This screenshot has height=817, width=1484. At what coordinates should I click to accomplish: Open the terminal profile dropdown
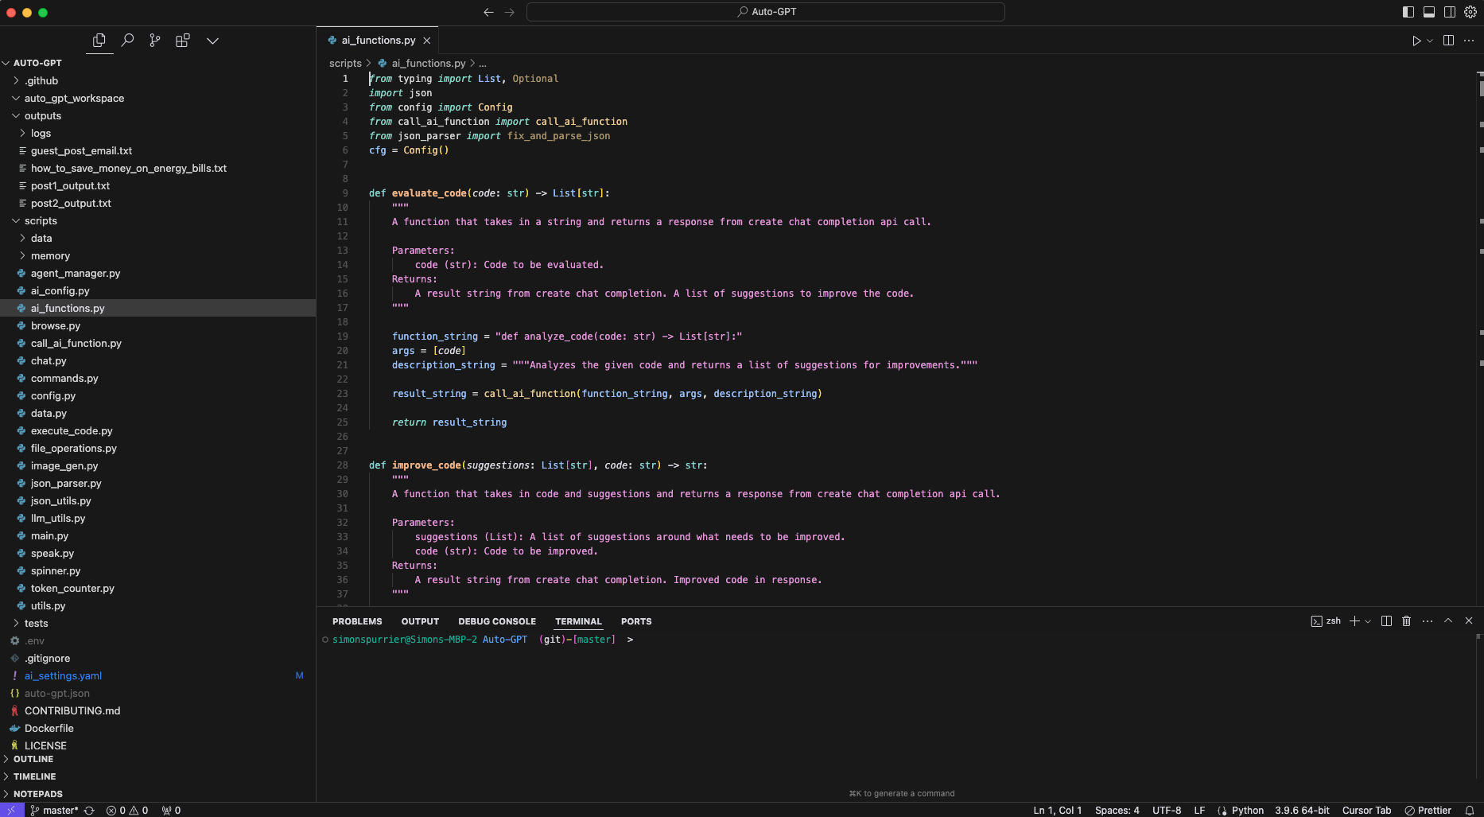point(1367,621)
